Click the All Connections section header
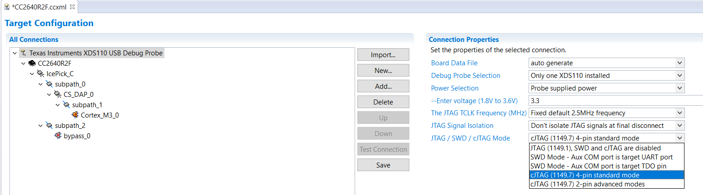 pyautogui.click(x=33, y=40)
